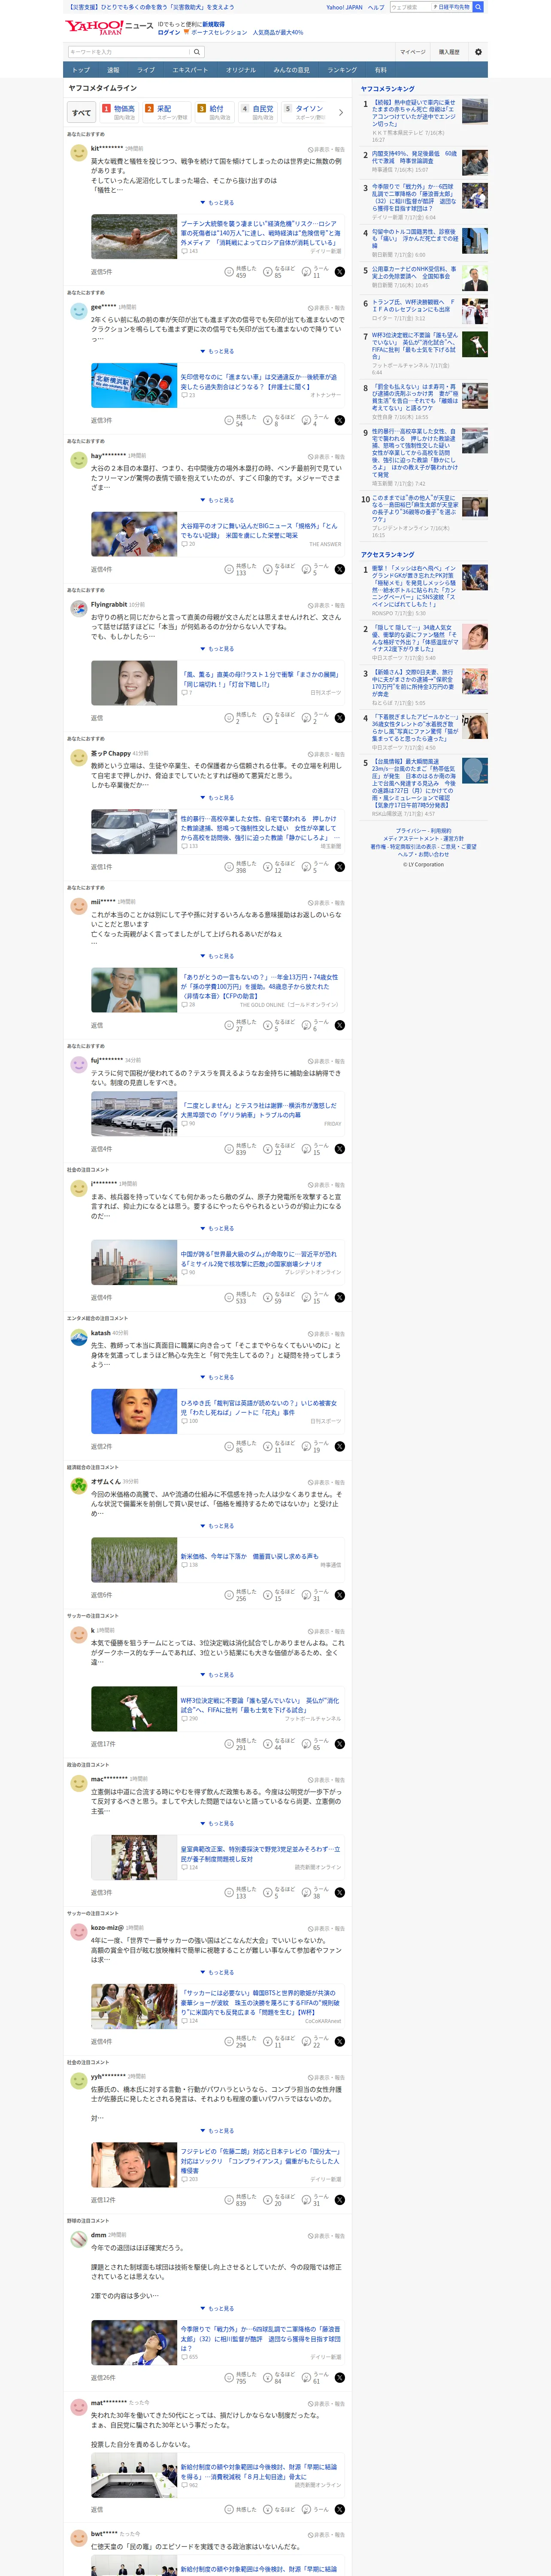This screenshot has width=551, height=2576.
Task: Toggle 共感した on 茶っP Chappy's comment
Action: click(241, 867)
